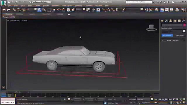
Task: Click the Save File icon in the title bar
Action: (x=16, y=2)
